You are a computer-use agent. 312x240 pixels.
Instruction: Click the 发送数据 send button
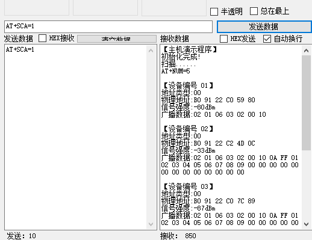tap(264, 26)
